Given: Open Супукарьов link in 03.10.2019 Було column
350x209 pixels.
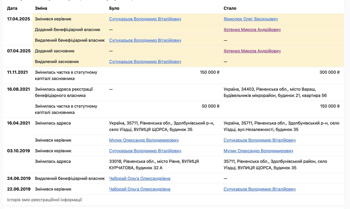Looking at the screenshot, I should coord(145,151).
